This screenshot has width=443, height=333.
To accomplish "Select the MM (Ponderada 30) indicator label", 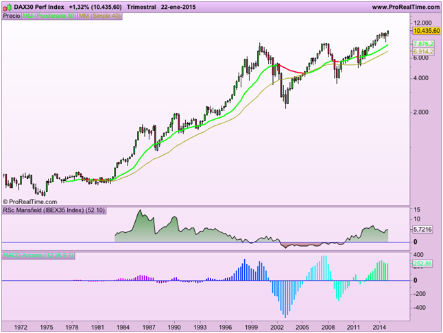I will (x=49, y=16).
